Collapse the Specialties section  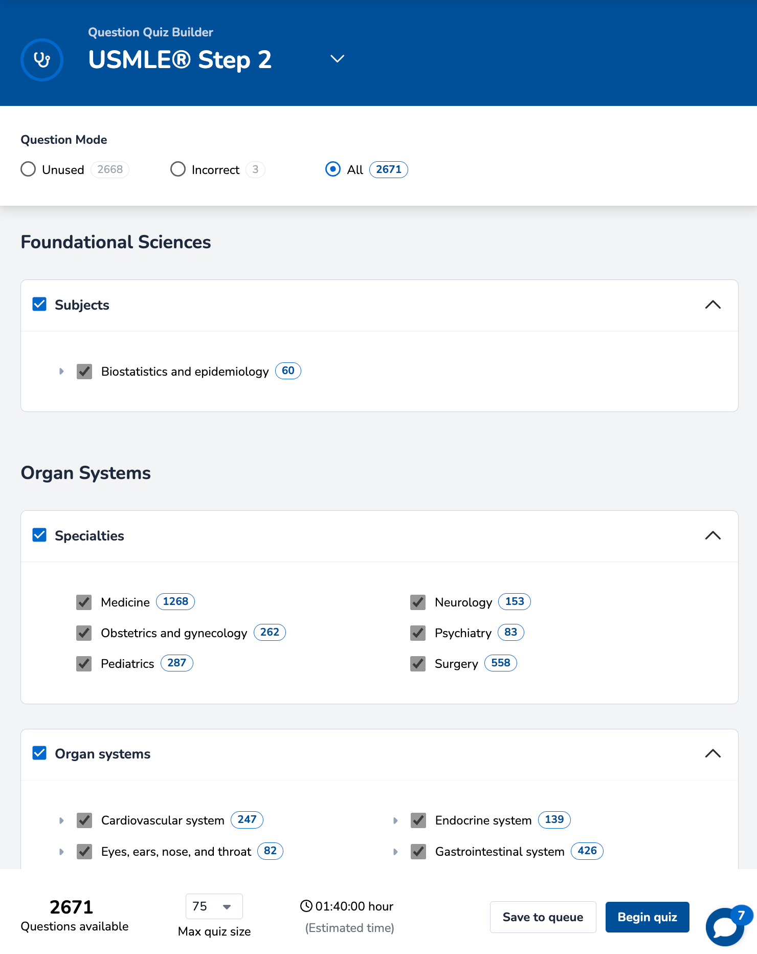(x=713, y=536)
